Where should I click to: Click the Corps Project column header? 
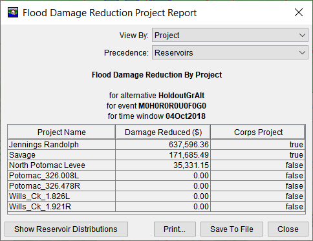258,132
